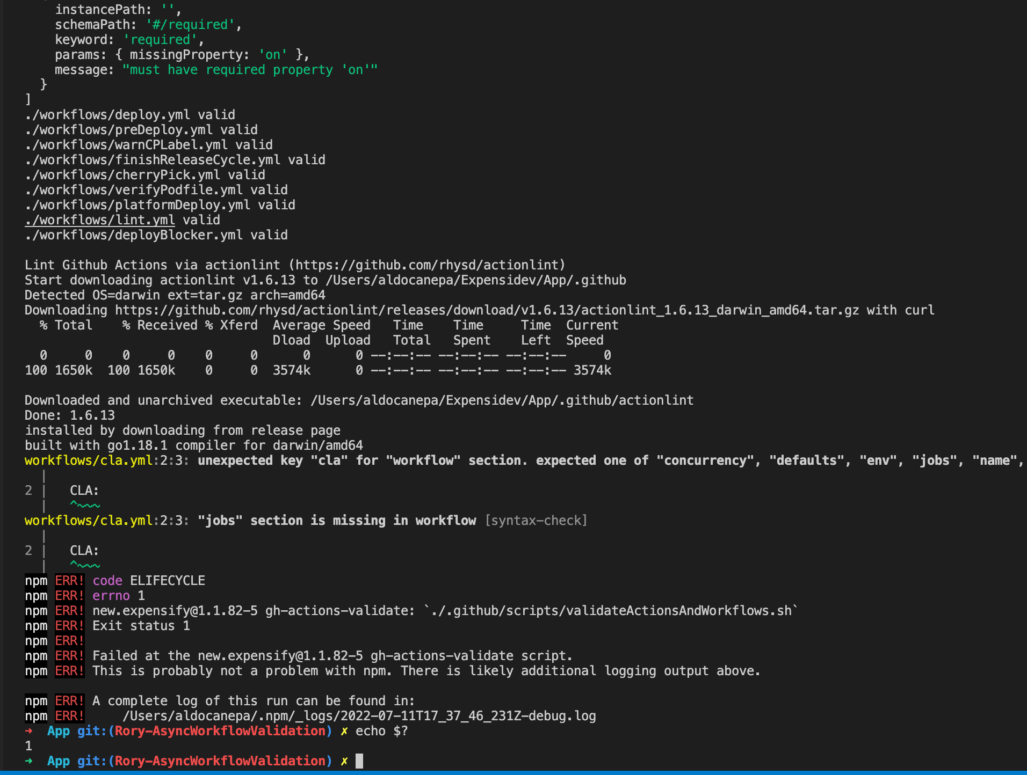Click ./workflows/verifyPodfile.yml valid line

point(156,190)
